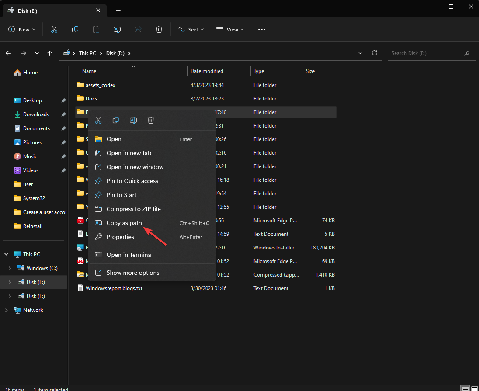479x391 pixels.
Task: Click the Windowsreport blogs.txt file icon
Action: [80, 288]
